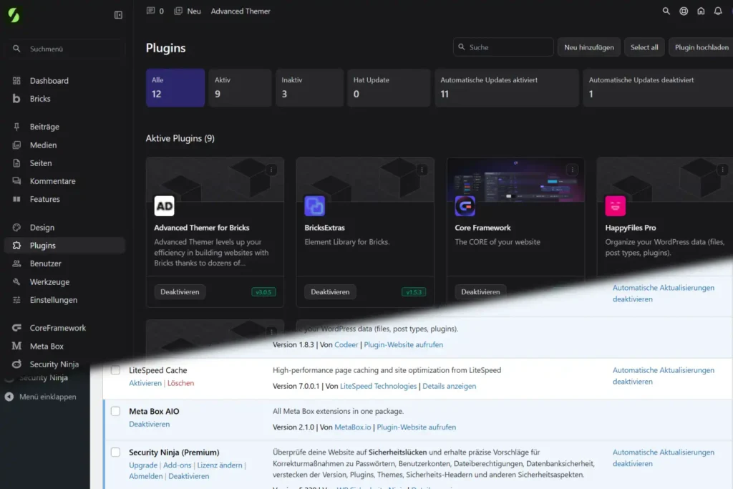This screenshot has height=489, width=733.
Task: Check the Security Ninja (Premium) checkbox
Action: tap(115, 452)
